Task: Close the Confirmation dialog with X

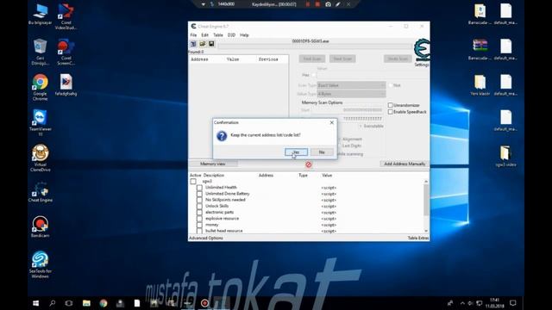Action: (x=331, y=122)
